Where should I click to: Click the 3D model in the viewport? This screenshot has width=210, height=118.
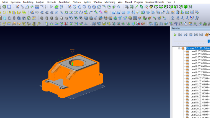[73, 76]
